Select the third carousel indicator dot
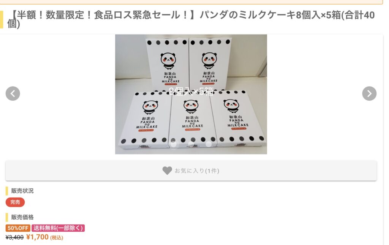This screenshot has width=389, height=245. tap(209, 144)
